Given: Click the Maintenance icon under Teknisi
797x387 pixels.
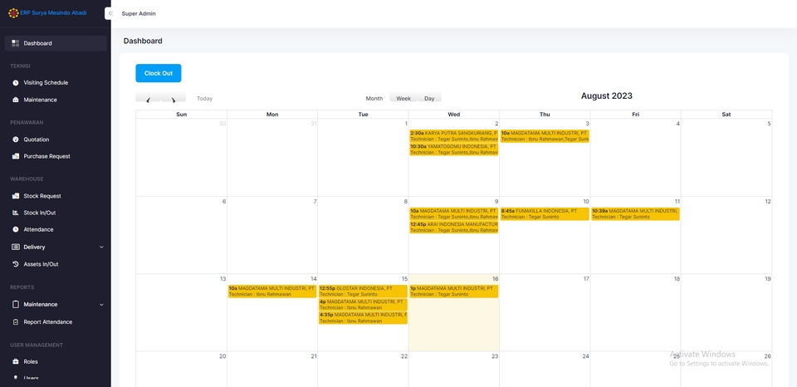Looking at the screenshot, I should 15,100.
